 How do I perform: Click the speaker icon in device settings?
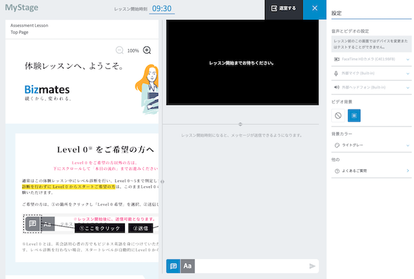336,87
